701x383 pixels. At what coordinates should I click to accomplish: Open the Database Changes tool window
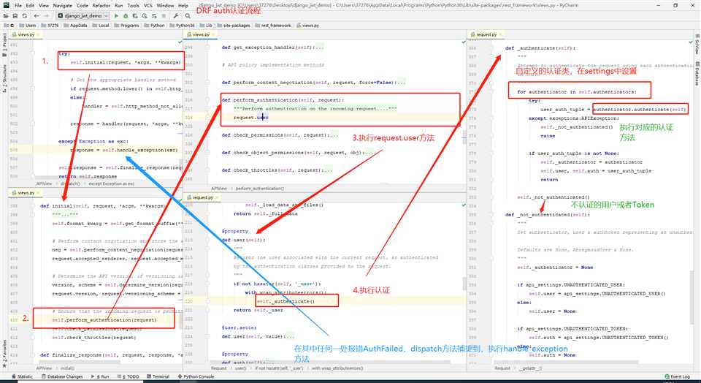click(62, 376)
